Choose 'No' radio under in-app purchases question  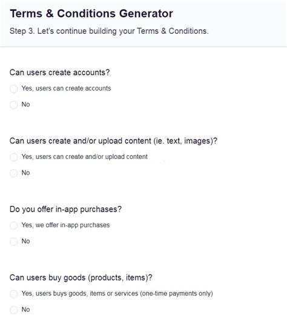pos(13,242)
